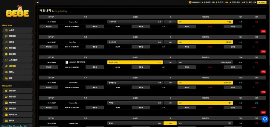Select Express Cup home odds 2.04
This screenshot has height=127, width=270.
coord(135,123)
